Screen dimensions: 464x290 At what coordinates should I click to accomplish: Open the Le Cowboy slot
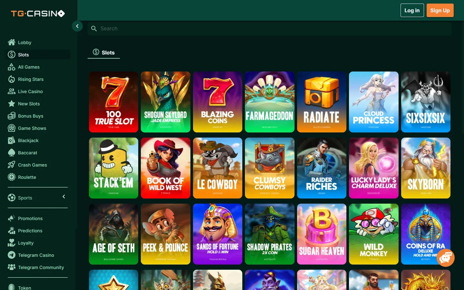tap(217, 168)
